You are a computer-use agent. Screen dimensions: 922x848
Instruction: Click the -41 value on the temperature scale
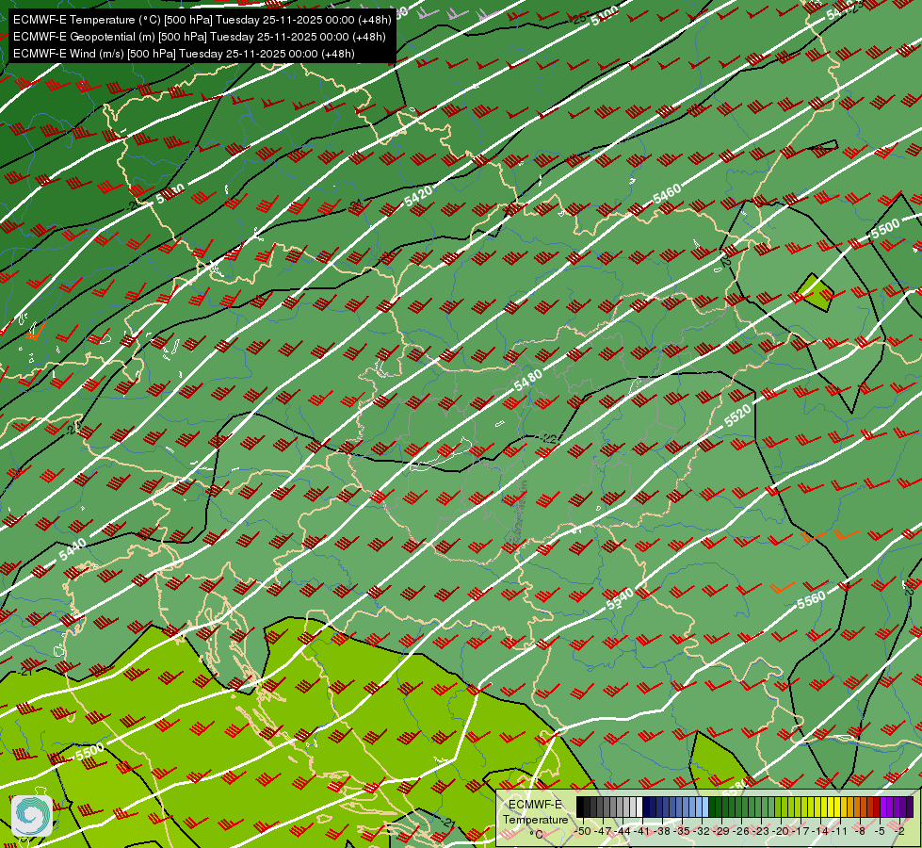(641, 831)
